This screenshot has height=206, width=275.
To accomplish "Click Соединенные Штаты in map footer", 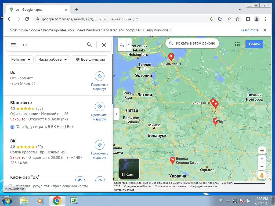I will pos(137,186).
